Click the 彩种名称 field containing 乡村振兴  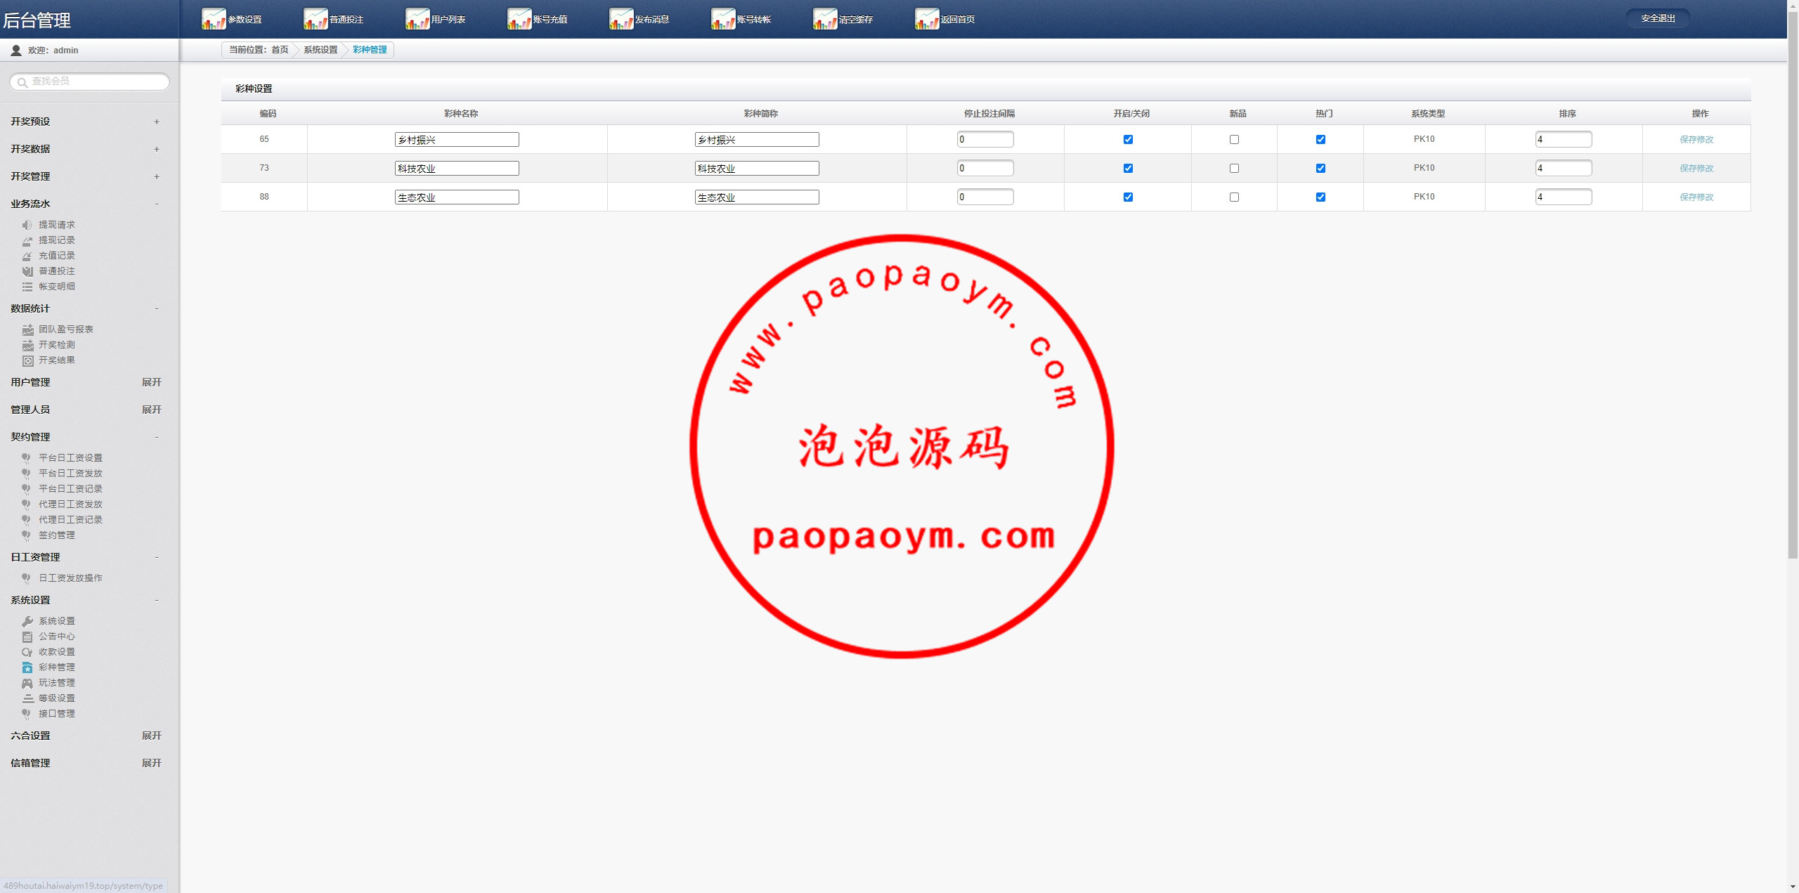(x=457, y=140)
